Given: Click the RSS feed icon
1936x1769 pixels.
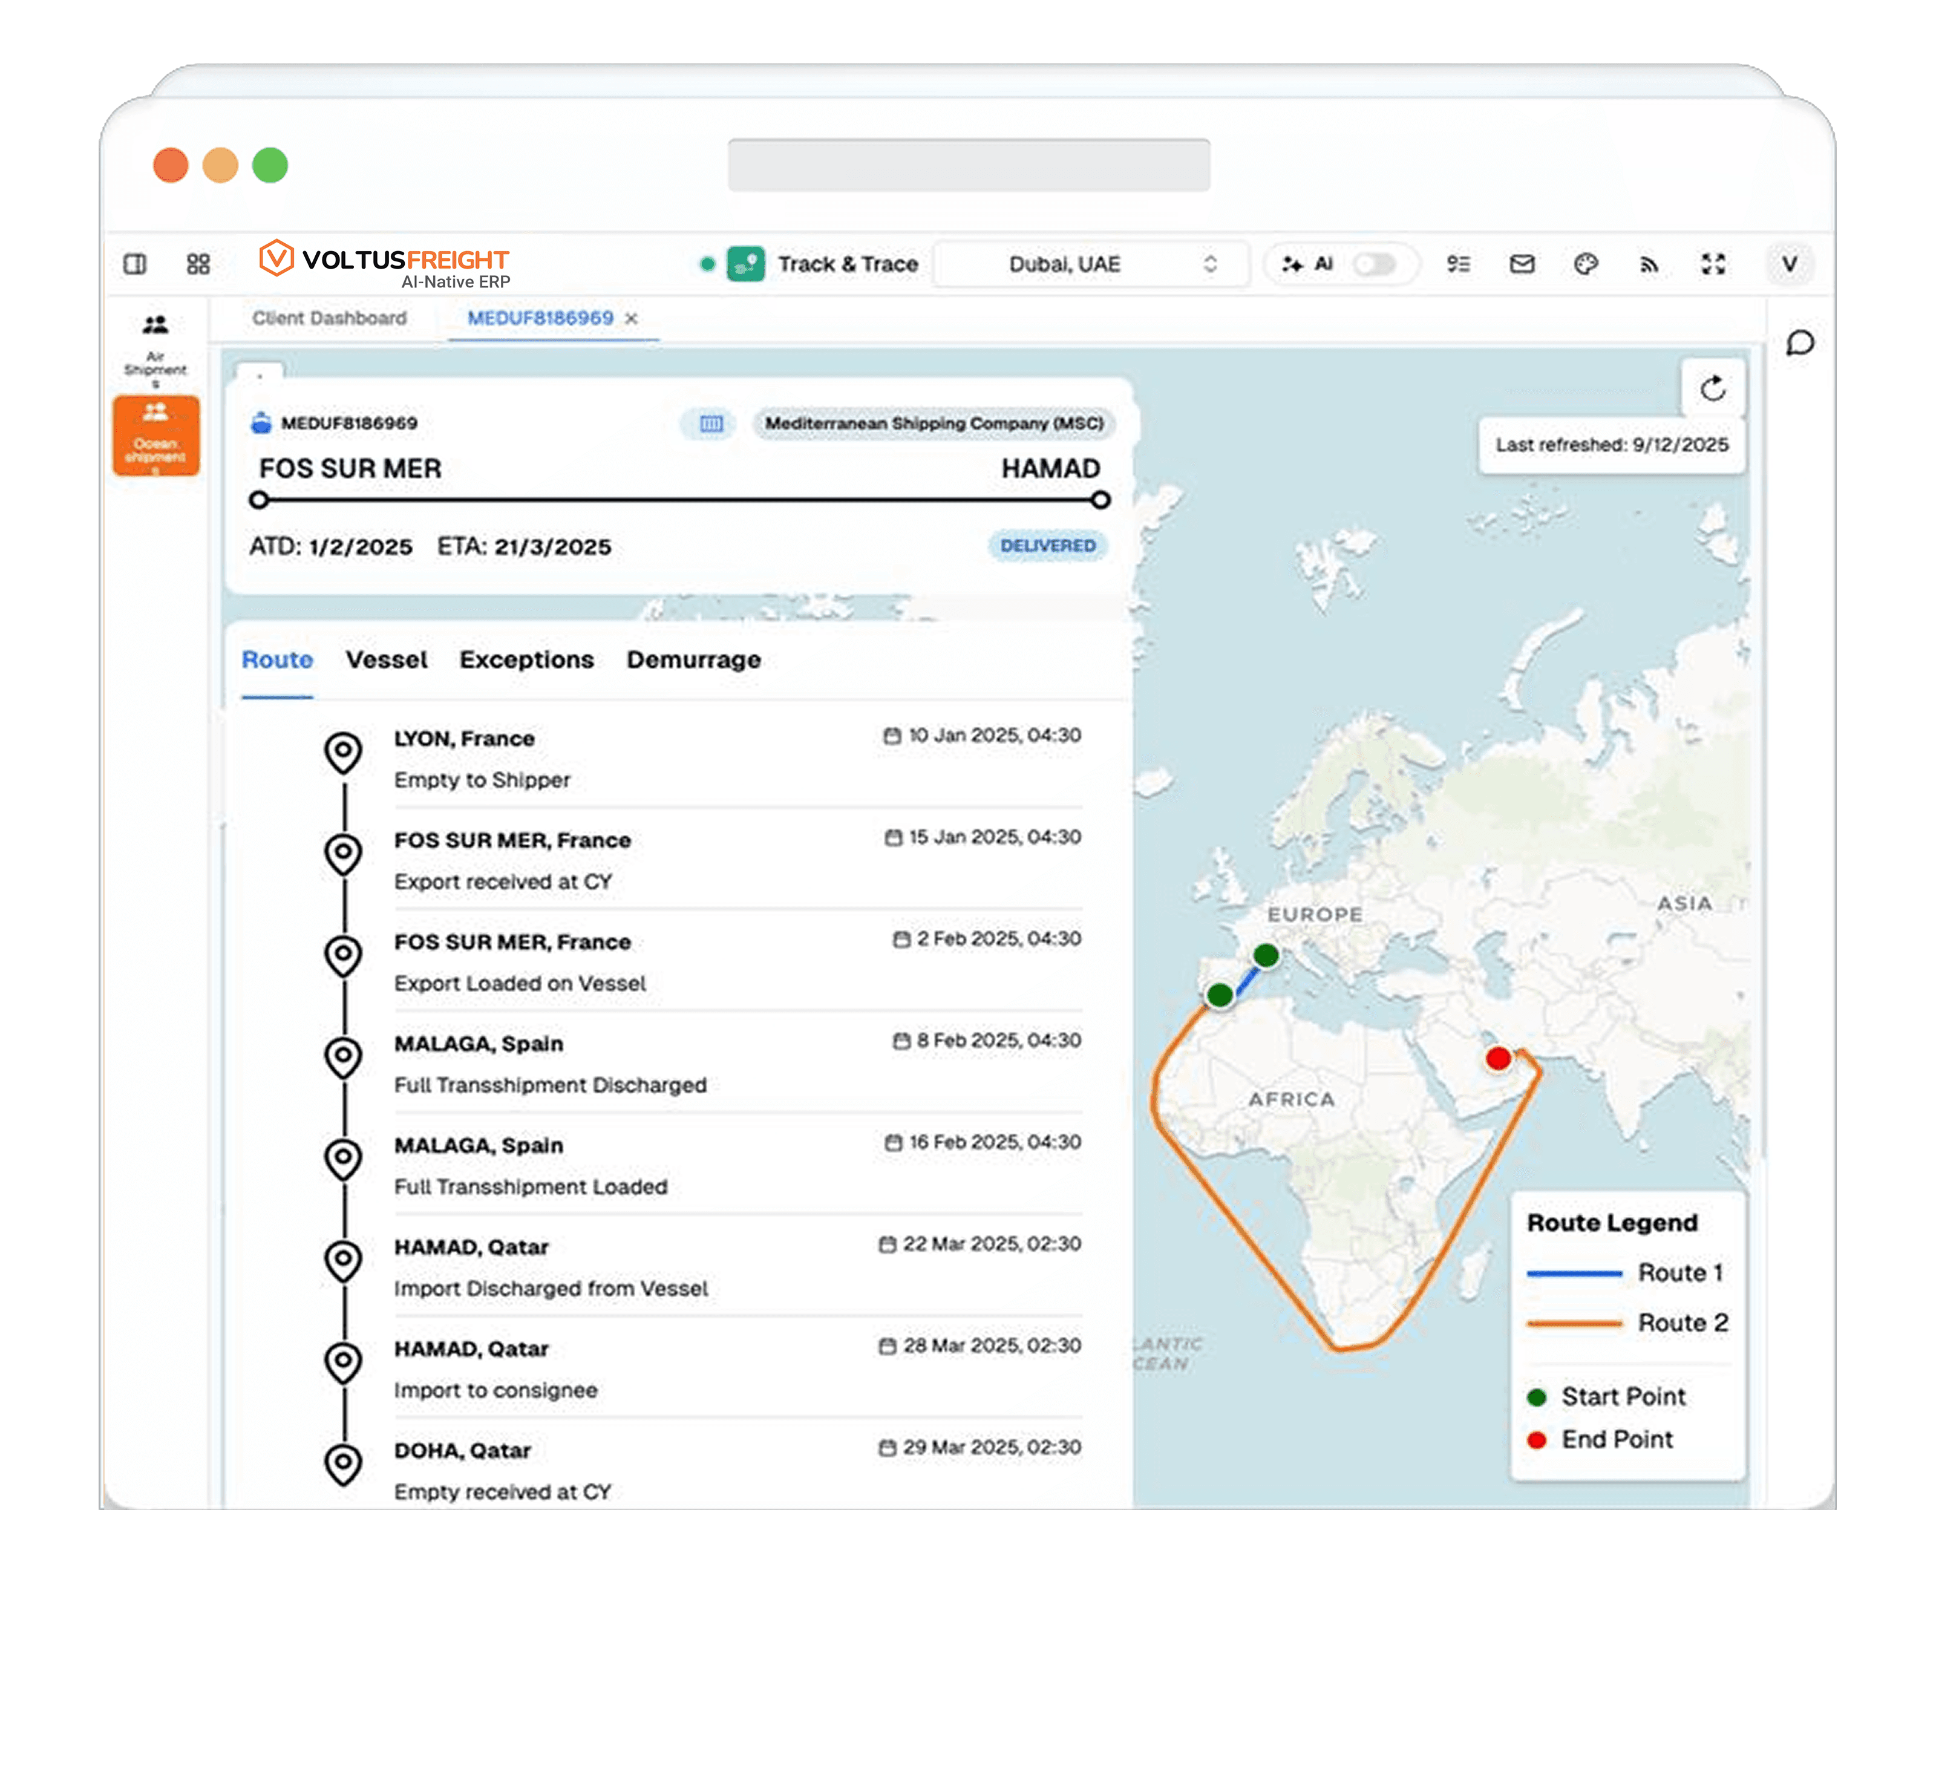Looking at the screenshot, I should click(x=1649, y=264).
